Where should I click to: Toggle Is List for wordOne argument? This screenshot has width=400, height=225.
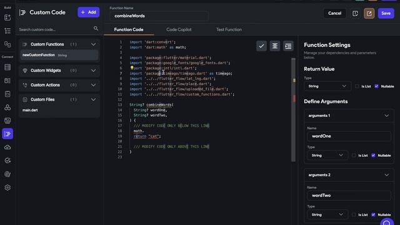click(354, 156)
